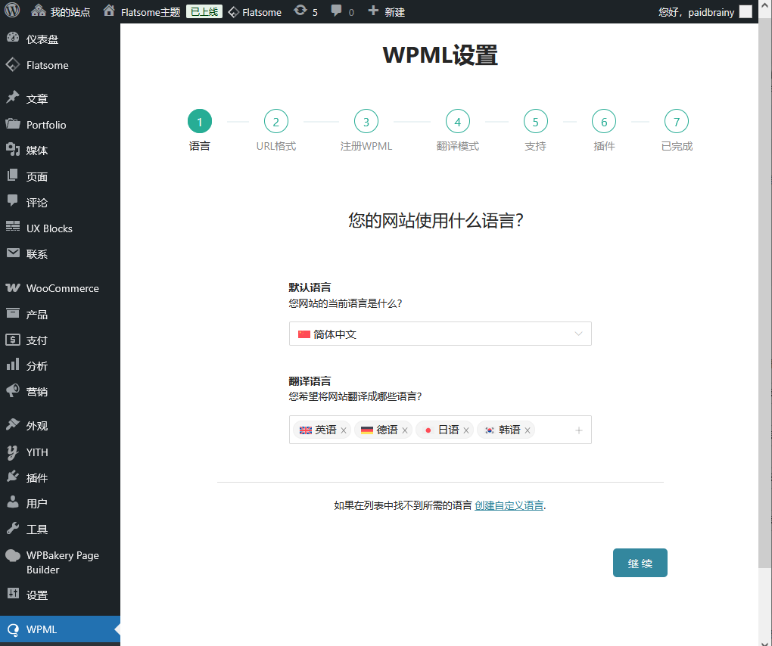Open 评论 comments menu
The height and width of the screenshot is (646, 772).
coord(60,202)
